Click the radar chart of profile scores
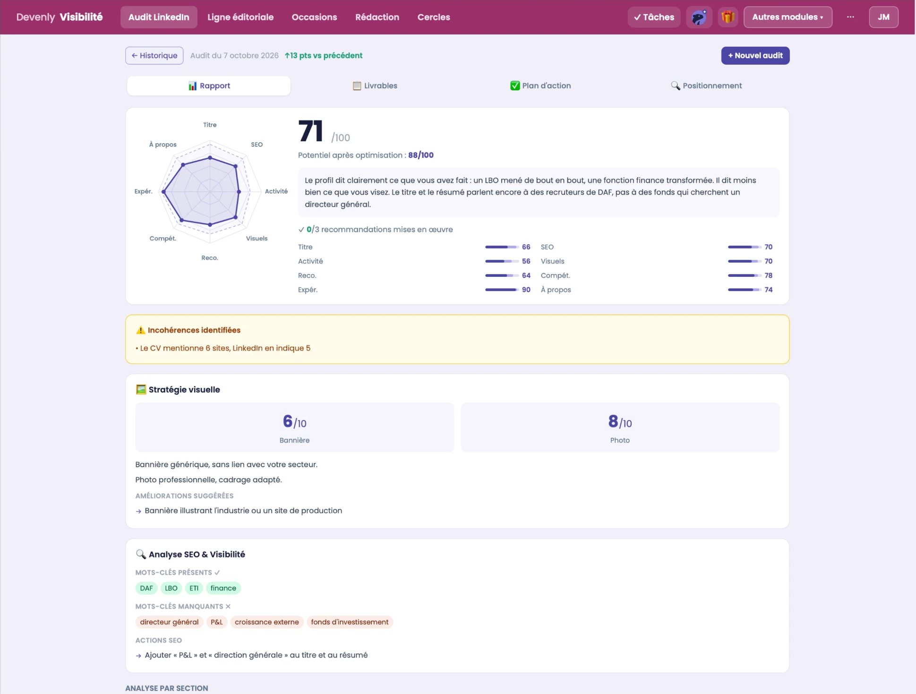 point(210,191)
